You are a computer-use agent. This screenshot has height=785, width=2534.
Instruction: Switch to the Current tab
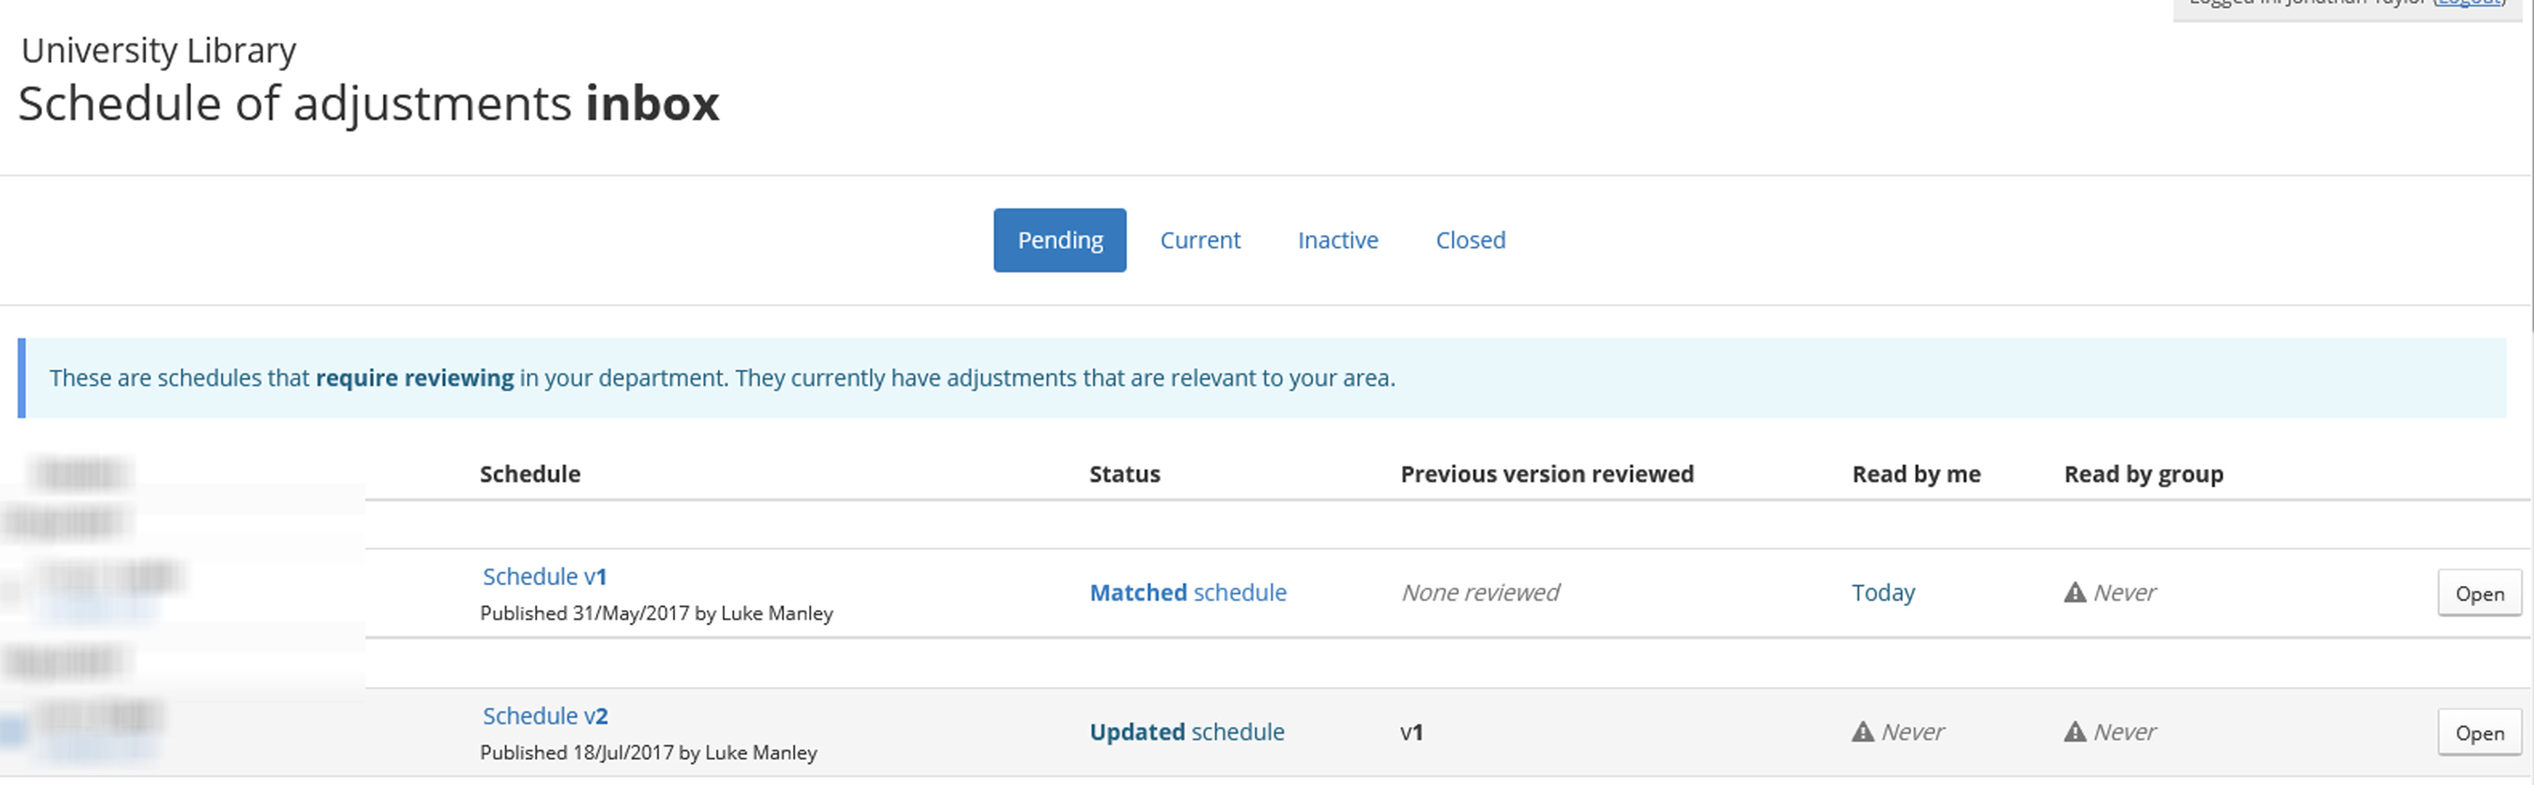coord(1199,239)
